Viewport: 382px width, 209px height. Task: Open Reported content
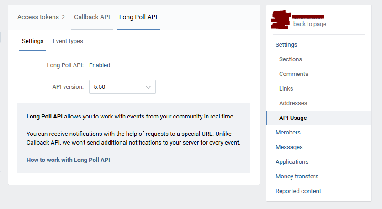tap(298, 191)
